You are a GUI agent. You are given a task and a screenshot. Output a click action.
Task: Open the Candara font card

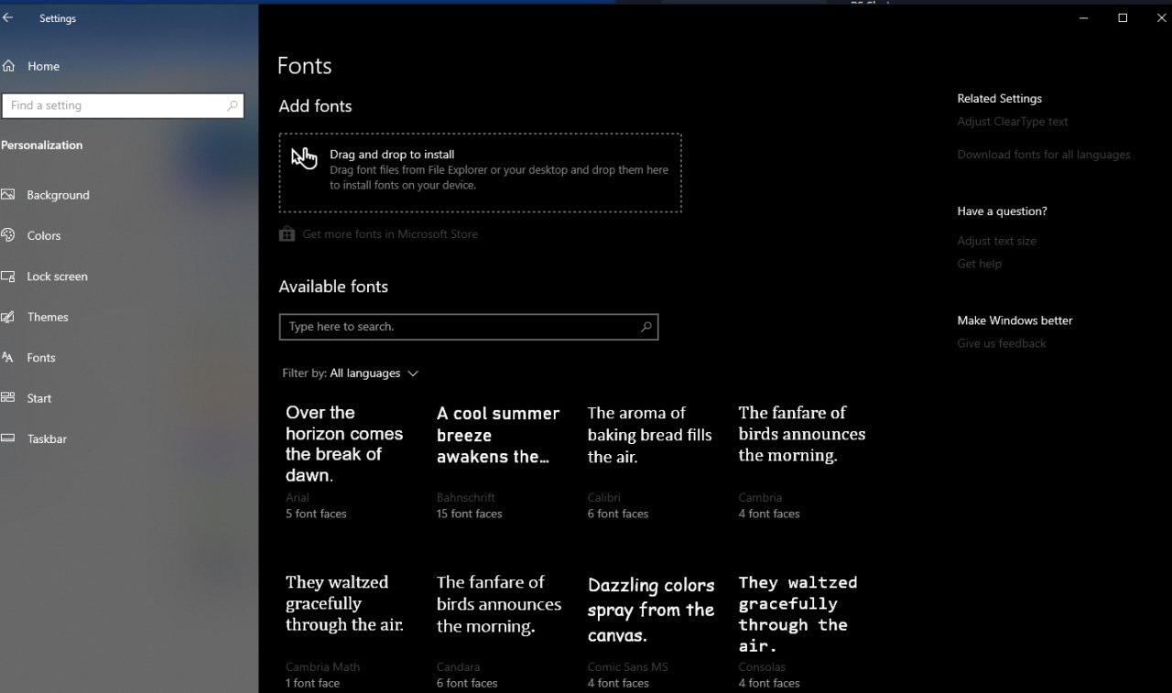point(498,632)
